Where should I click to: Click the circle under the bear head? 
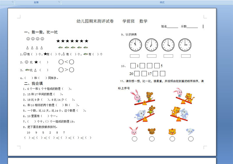click(152, 139)
